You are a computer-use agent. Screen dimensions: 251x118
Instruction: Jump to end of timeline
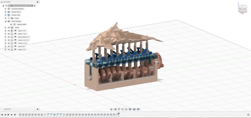click(15, 115)
